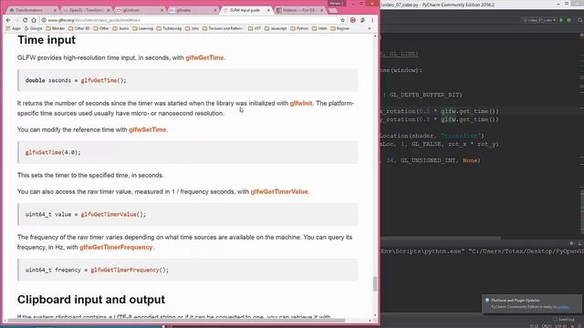Open the Learning bookmarks folder
This screenshot has height=328, width=584.
[142, 28]
